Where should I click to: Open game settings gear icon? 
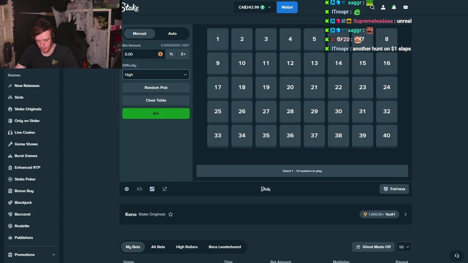(x=127, y=189)
